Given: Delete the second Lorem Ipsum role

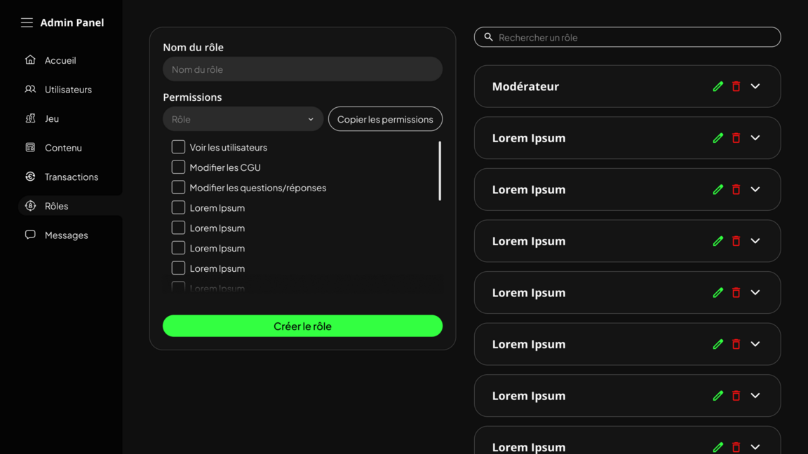Looking at the screenshot, I should pos(736,189).
